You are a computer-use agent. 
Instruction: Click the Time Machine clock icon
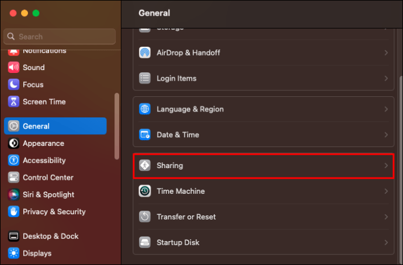(145, 191)
